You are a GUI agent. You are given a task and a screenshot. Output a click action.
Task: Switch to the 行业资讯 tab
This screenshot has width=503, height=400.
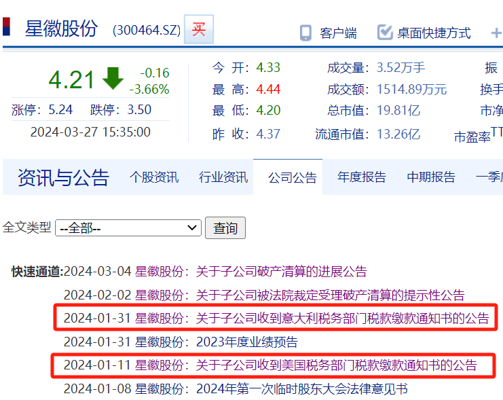[x=223, y=177]
